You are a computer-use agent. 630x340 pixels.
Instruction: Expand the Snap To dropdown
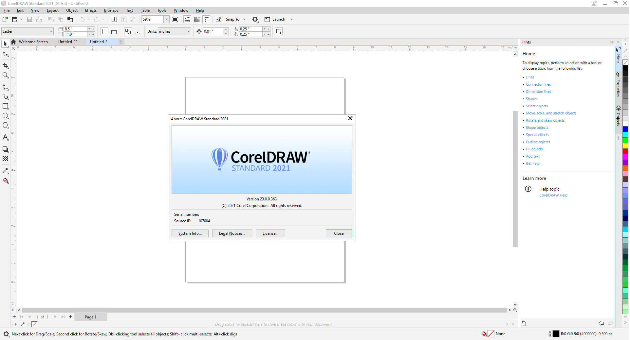click(x=244, y=19)
